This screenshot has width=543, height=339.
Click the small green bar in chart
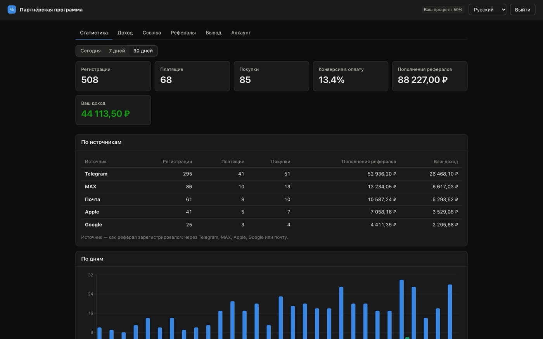407,338
